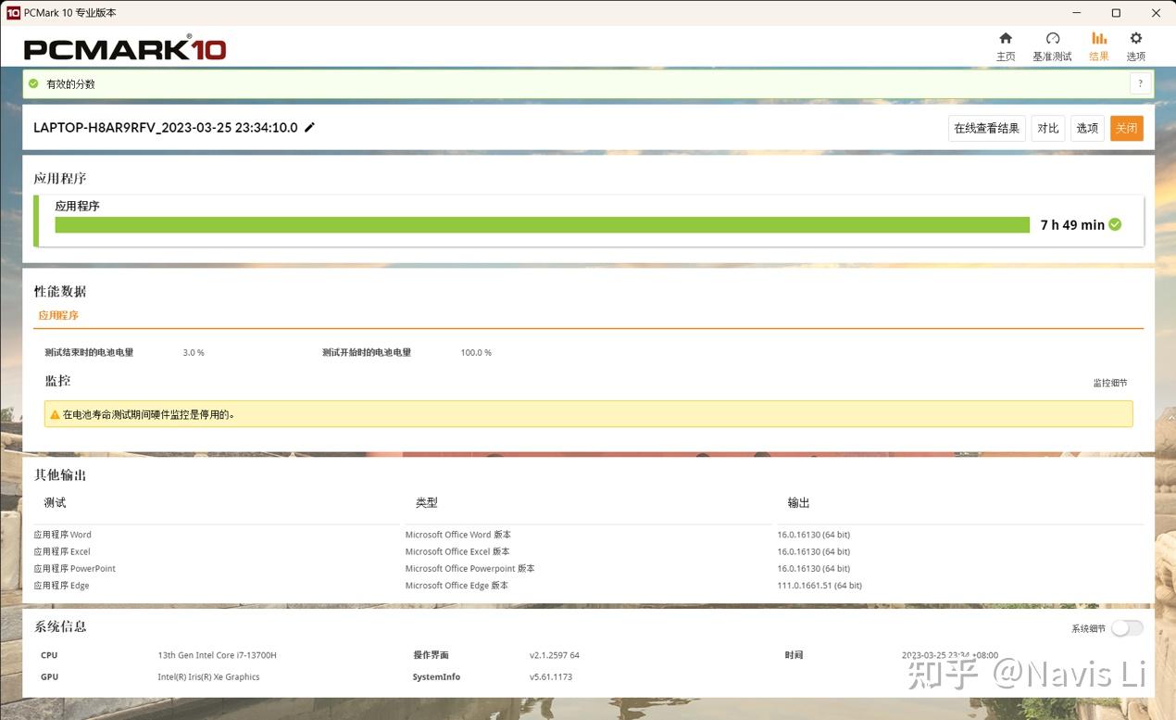1176x720 pixels.
Task: Click the monitoring warning triangle icon
Action: [x=55, y=414]
